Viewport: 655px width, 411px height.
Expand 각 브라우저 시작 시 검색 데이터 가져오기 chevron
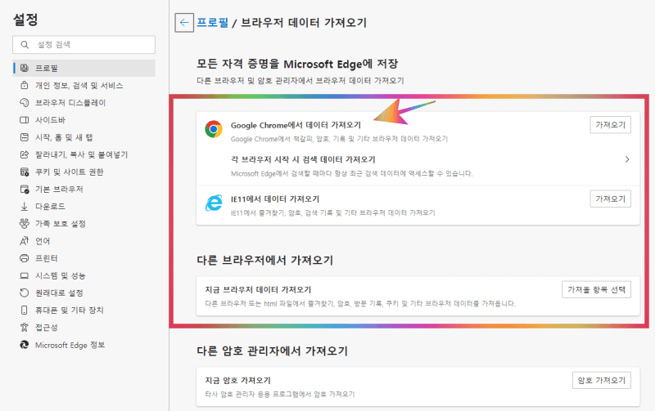point(627,159)
